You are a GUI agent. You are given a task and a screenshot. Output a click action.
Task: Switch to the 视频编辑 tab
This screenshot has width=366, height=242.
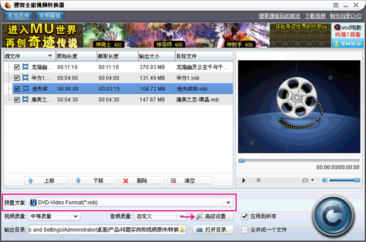[x=50, y=15]
